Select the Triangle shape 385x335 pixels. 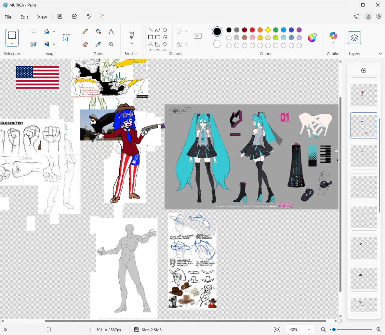(x=151, y=45)
